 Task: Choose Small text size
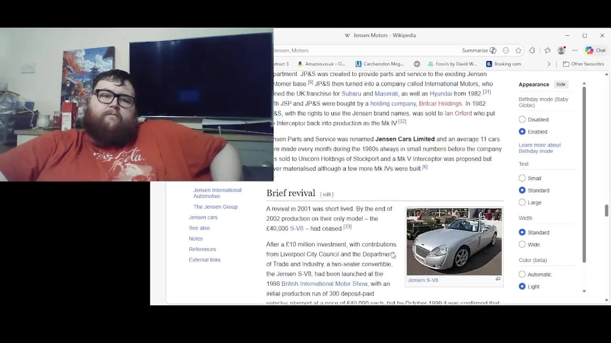[522, 178]
